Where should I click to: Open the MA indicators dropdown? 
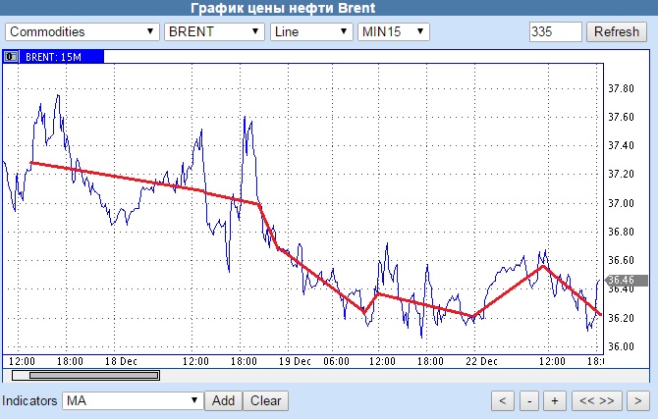point(133,400)
